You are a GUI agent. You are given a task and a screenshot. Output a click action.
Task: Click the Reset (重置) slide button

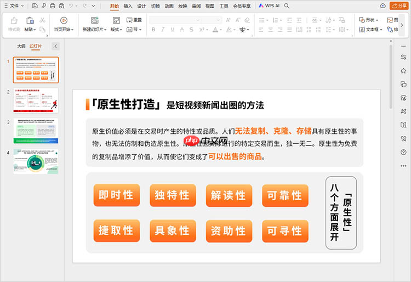click(134, 20)
